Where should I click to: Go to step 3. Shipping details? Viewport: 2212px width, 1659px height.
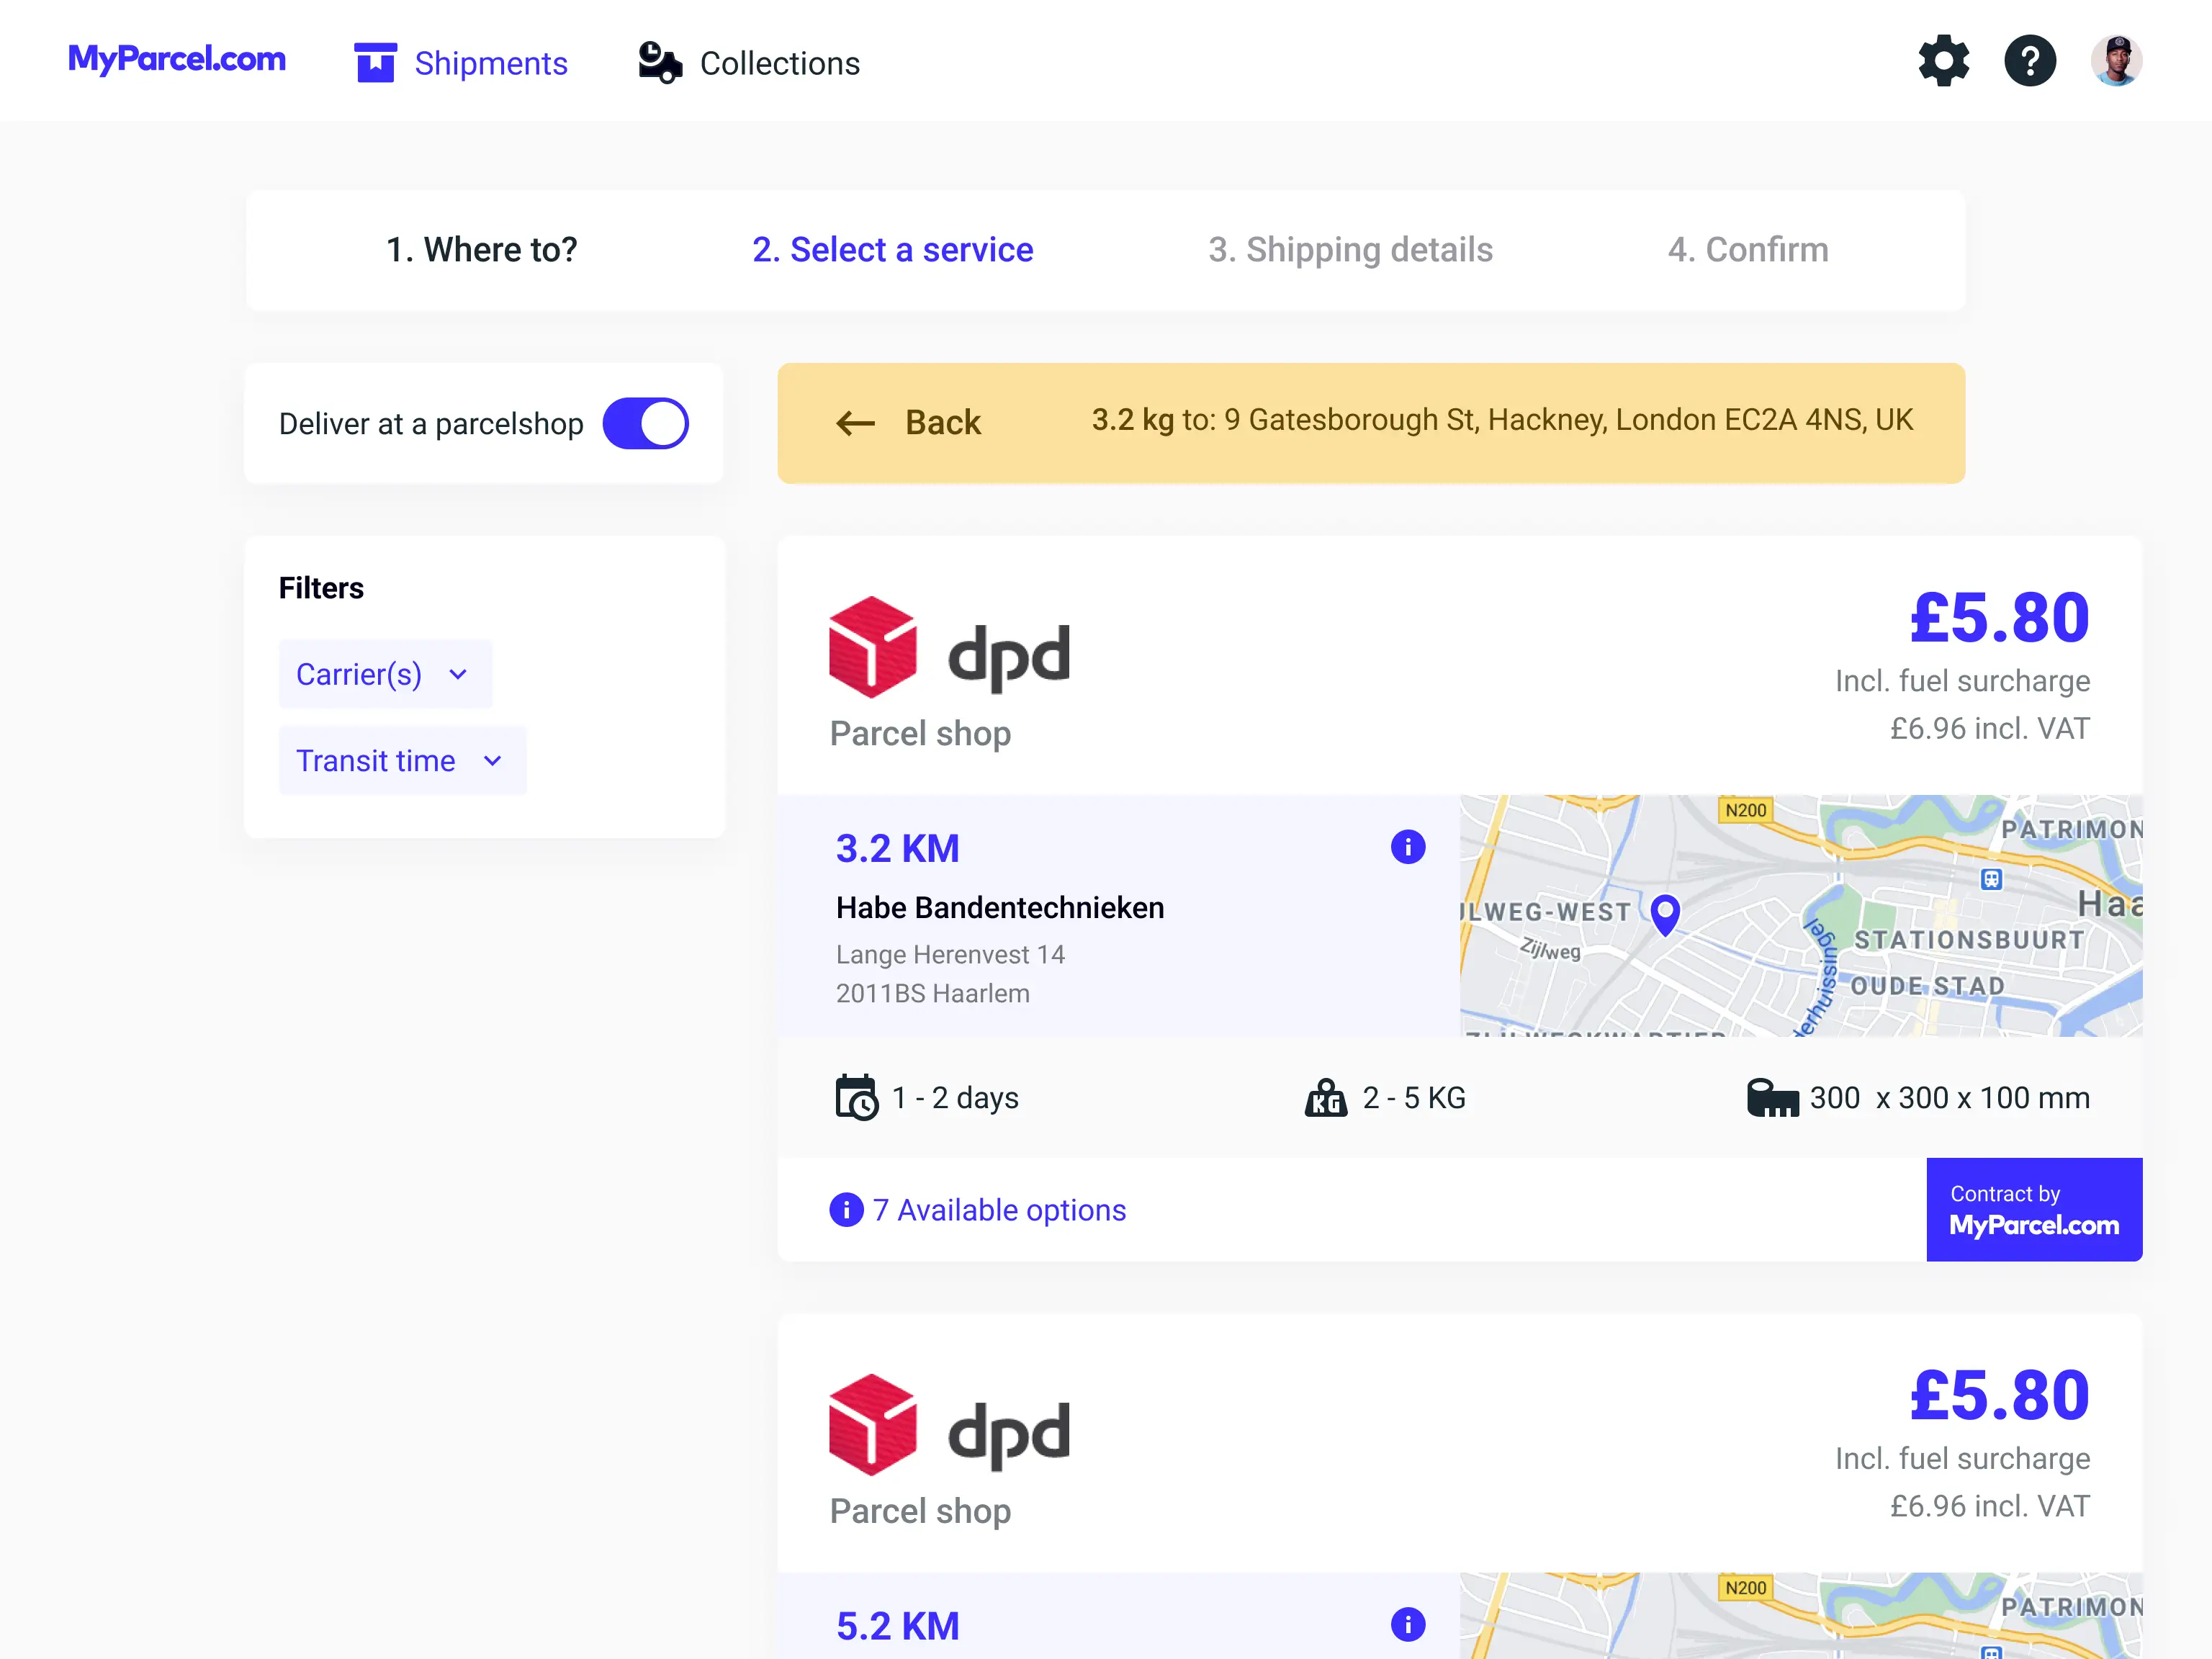(1350, 249)
